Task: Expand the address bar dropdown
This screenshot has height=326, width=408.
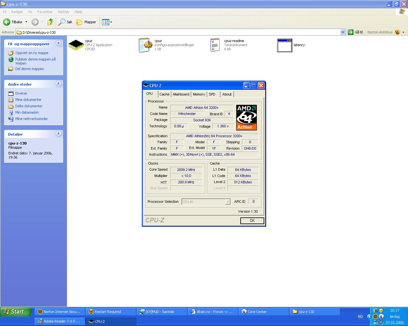Action: (x=343, y=32)
